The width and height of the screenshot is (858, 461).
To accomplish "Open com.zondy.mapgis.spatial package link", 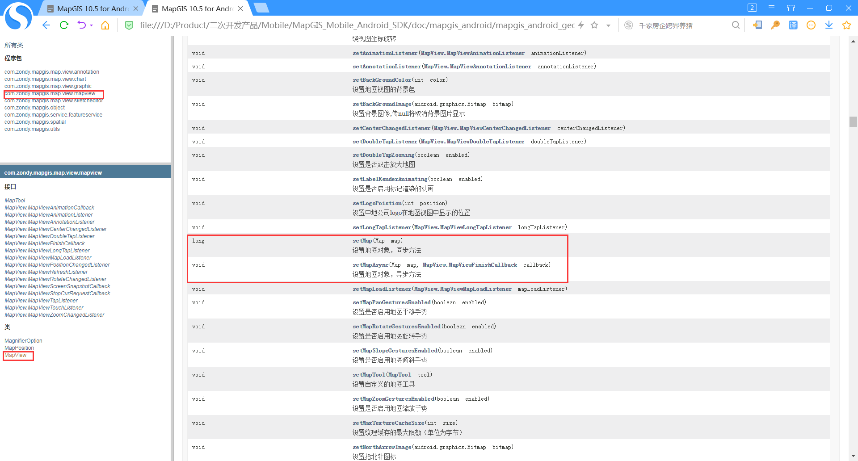I will pos(35,122).
